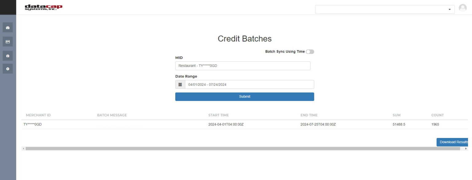This screenshot has width=472, height=180.
Task: Click the date range input showing 04/01/2024
Action: tap(249, 84)
